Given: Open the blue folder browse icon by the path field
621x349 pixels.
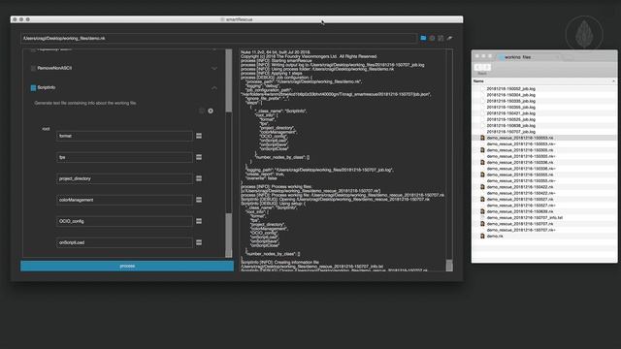Looking at the screenshot, I should pyautogui.click(x=423, y=38).
